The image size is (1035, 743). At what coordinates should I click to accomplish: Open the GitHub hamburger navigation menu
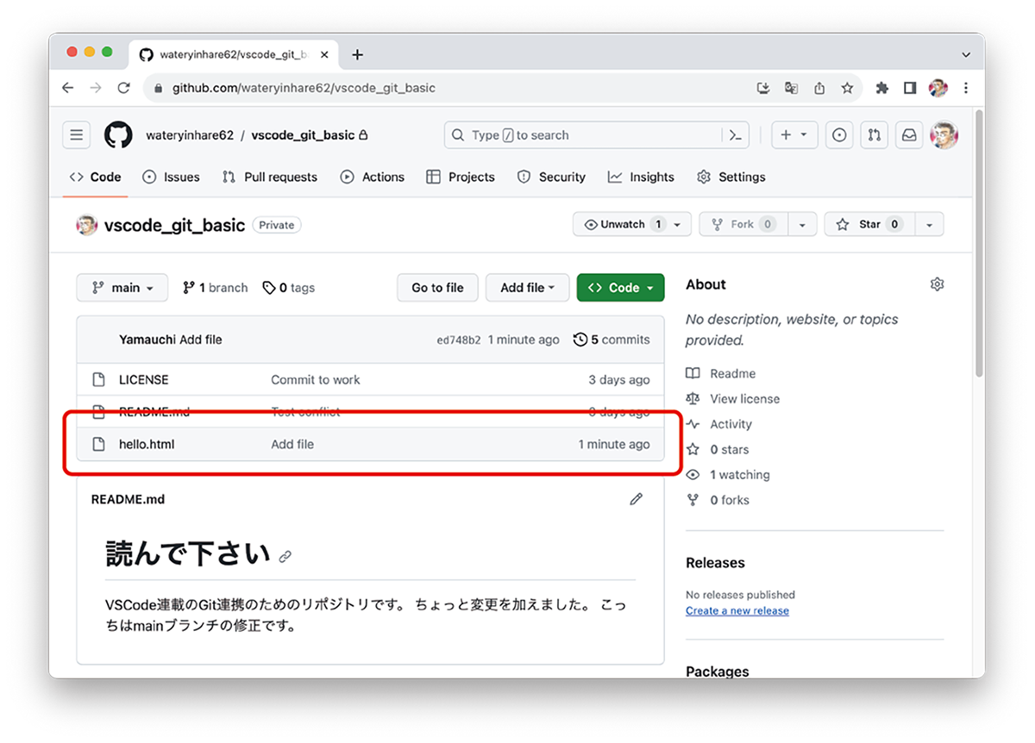point(77,135)
